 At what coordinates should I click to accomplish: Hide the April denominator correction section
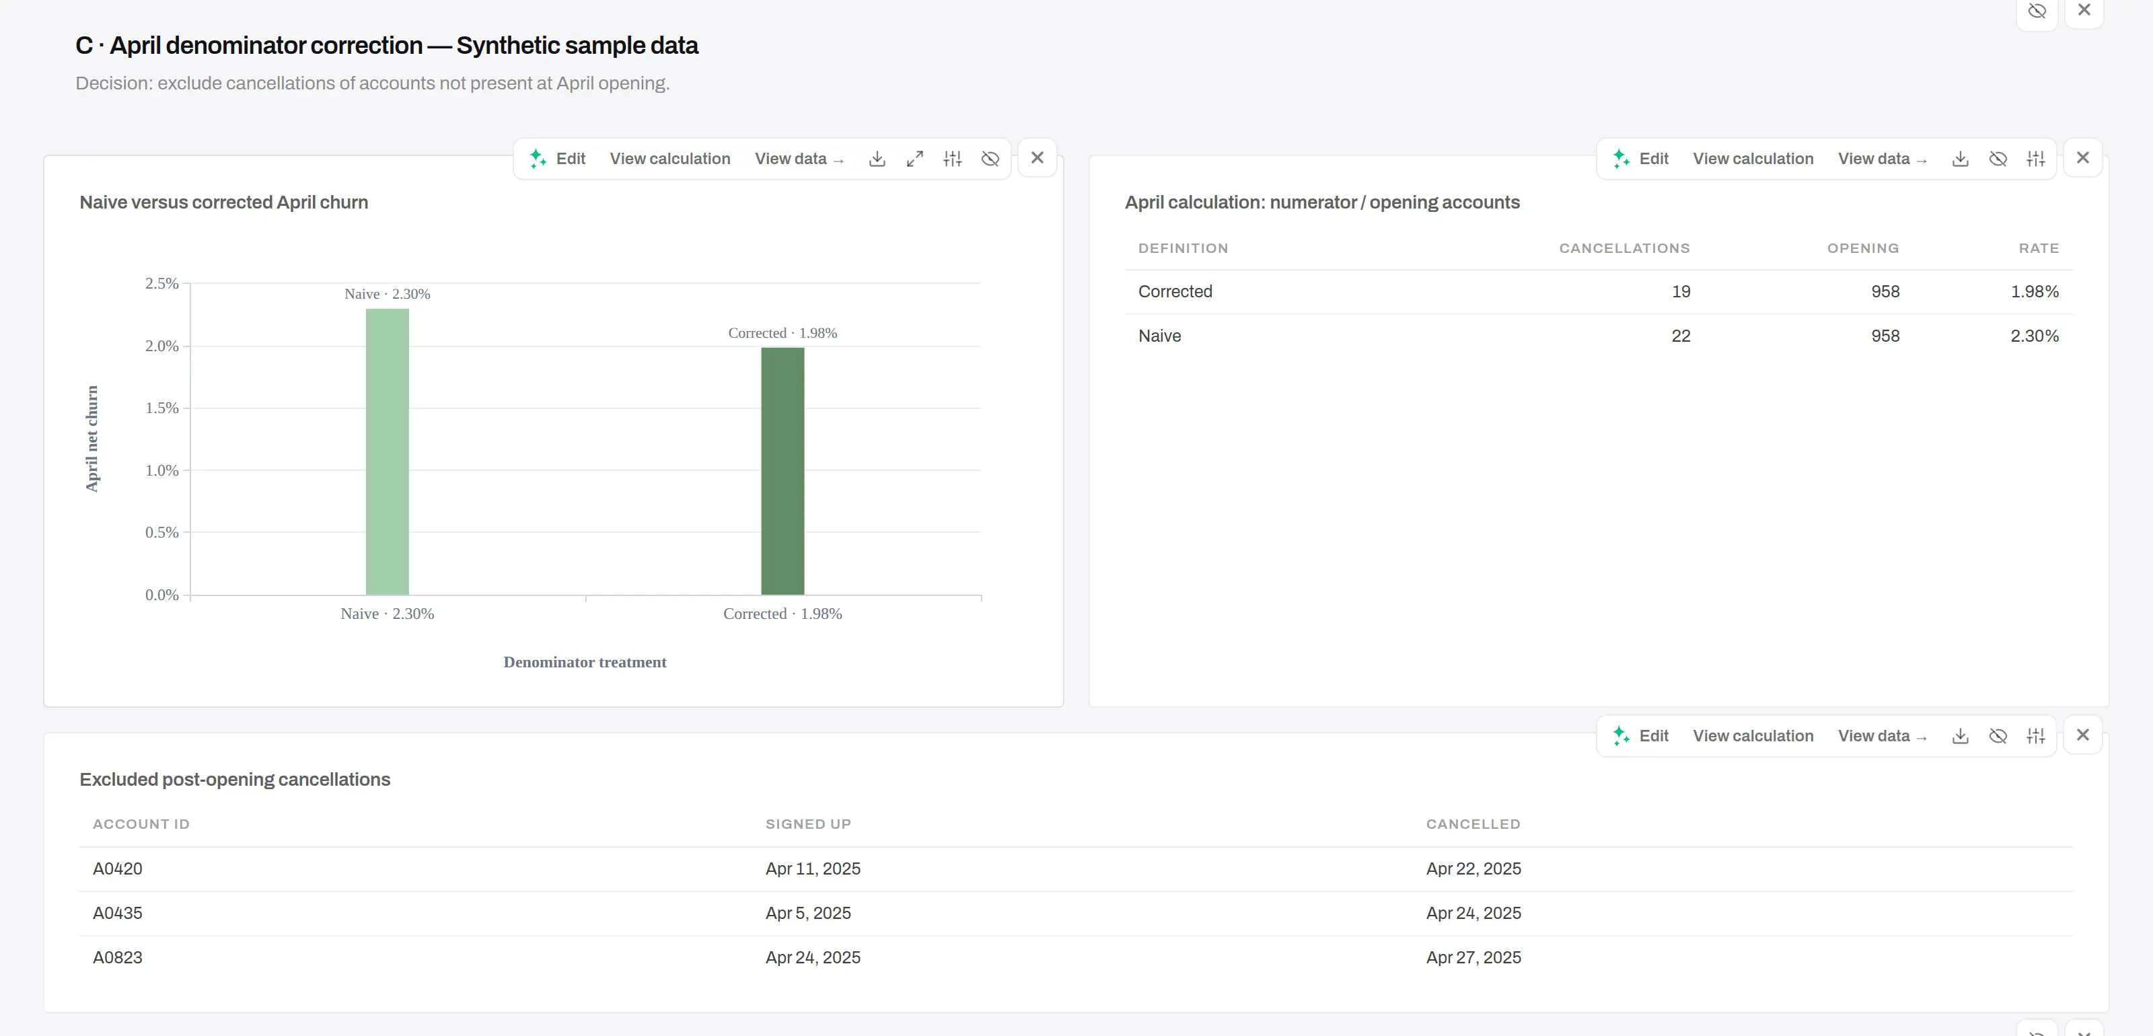click(x=2037, y=11)
